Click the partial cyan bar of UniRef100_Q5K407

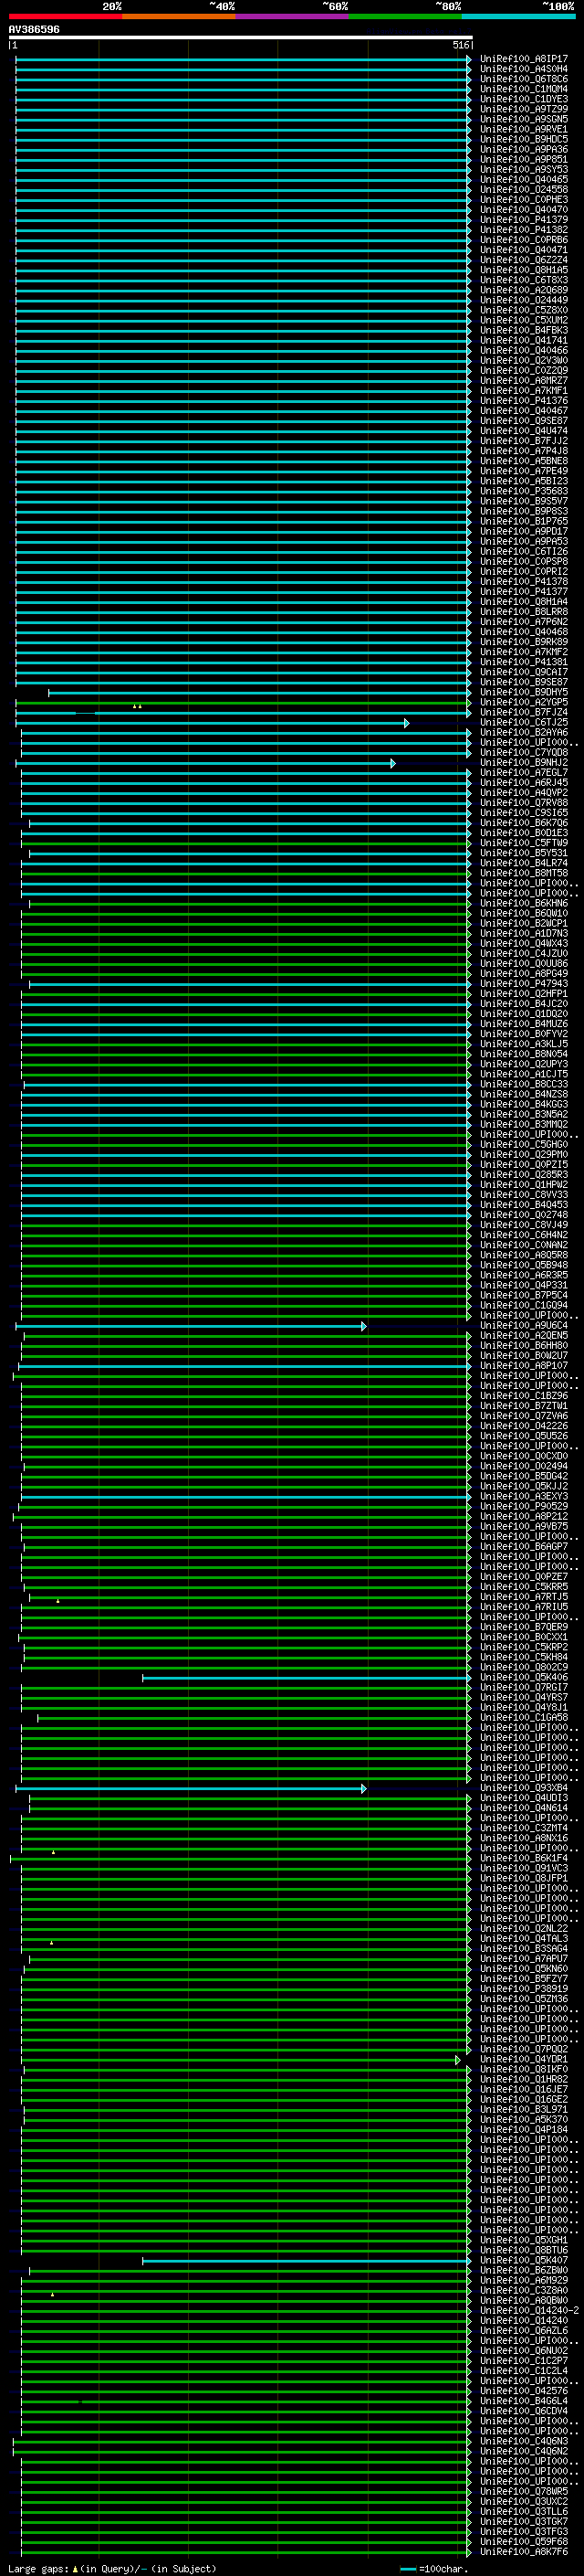(307, 2260)
